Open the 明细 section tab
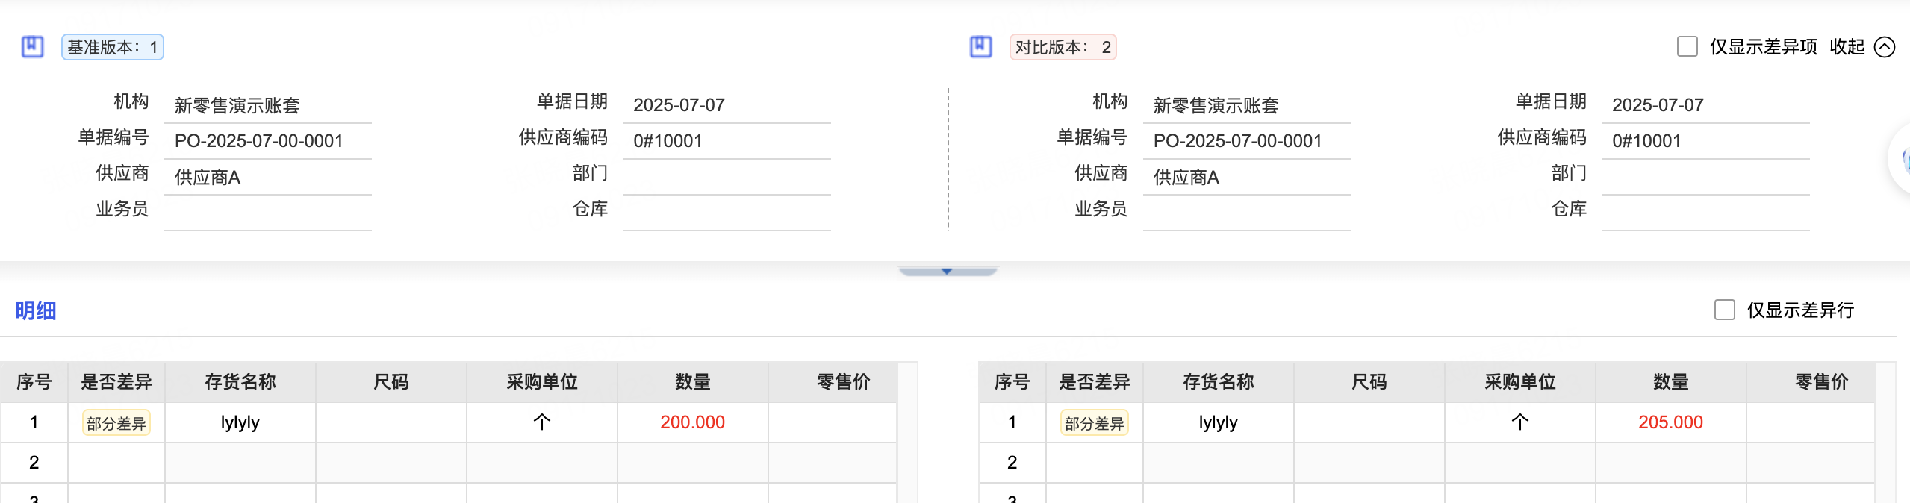Screen dimensions: 1910x503 (x=36, y=310)
